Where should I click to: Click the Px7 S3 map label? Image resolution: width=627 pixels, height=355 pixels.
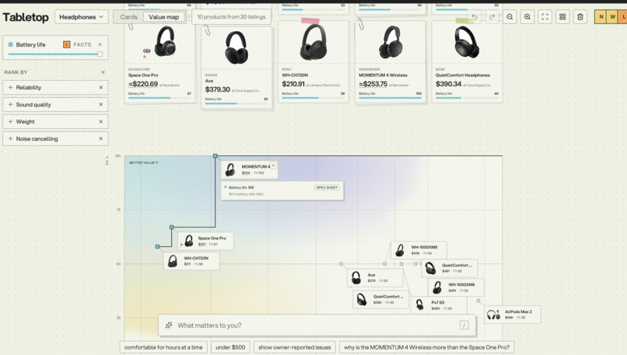(439, 305)
